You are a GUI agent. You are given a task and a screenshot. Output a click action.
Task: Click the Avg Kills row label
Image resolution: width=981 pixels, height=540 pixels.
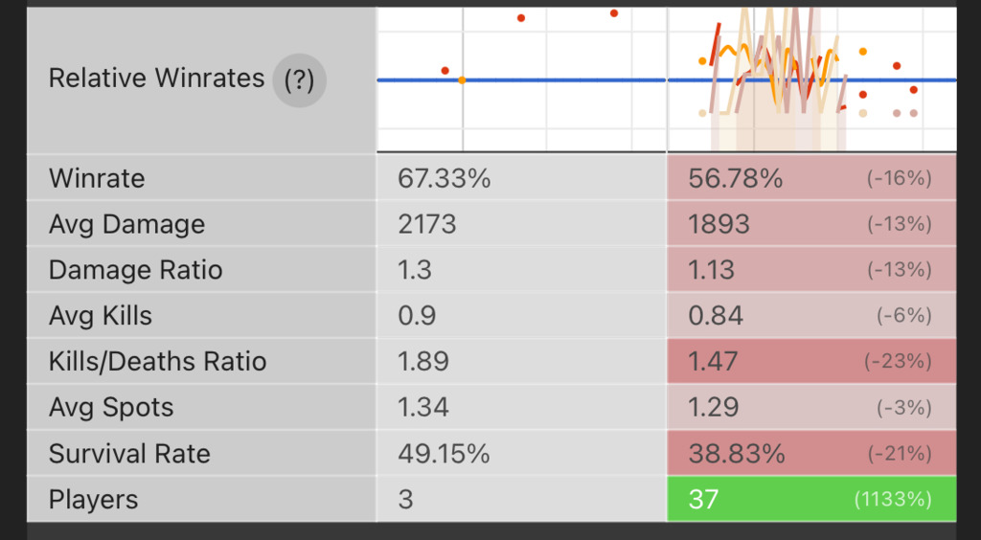pyautogui.click(x=100, y=316)
